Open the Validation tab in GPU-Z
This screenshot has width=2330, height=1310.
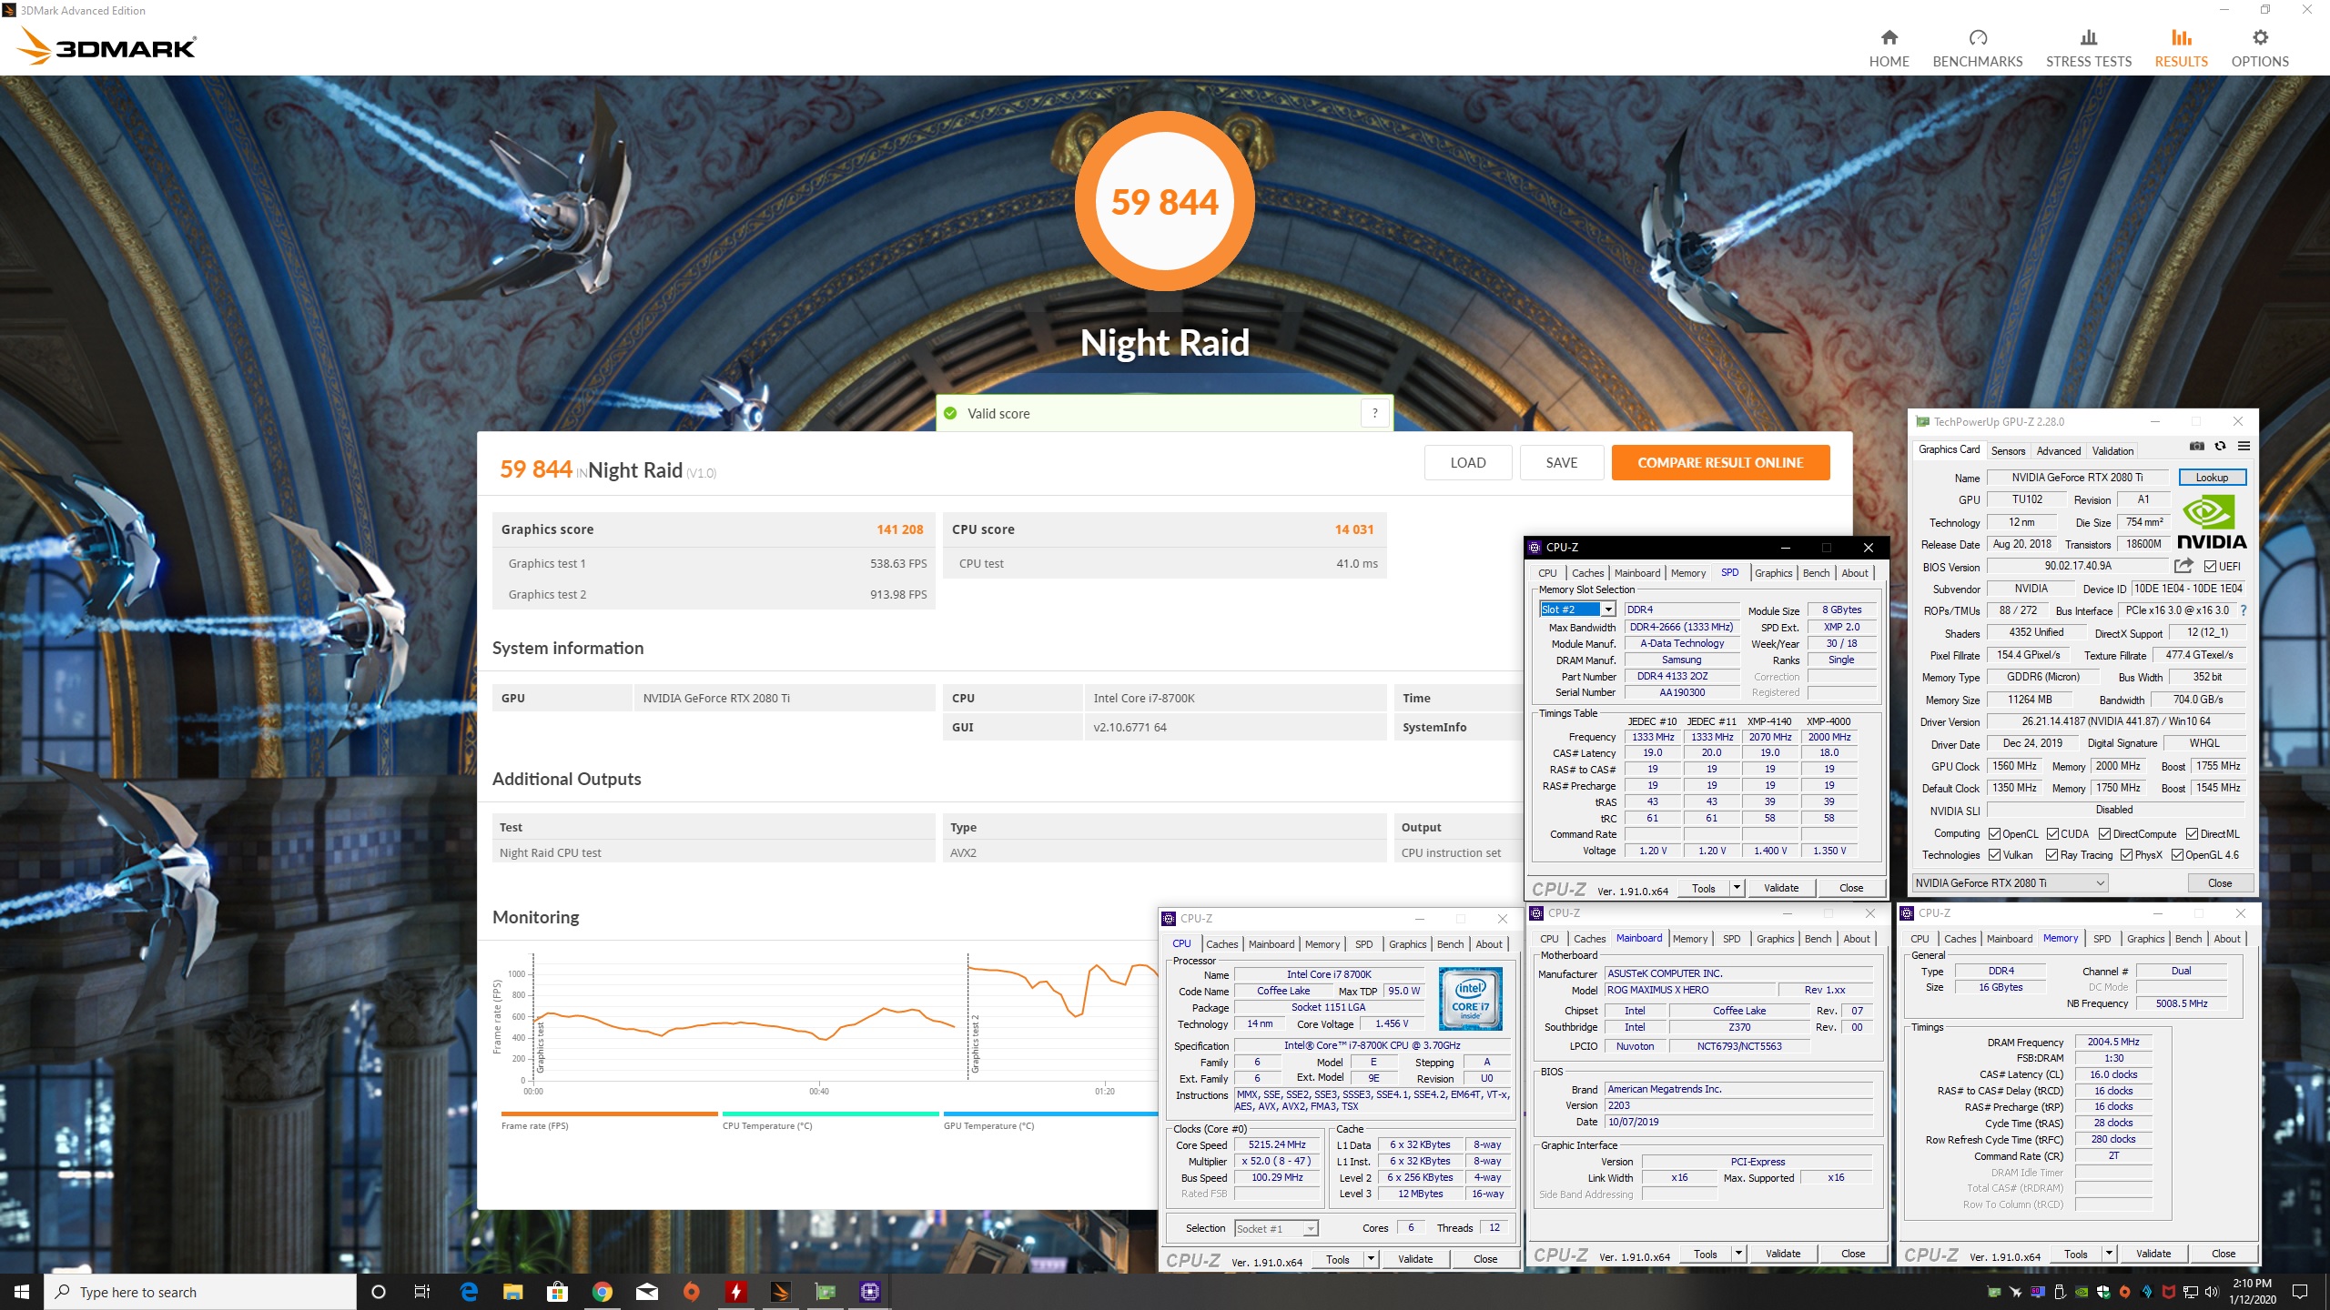tap(2112, 450)
